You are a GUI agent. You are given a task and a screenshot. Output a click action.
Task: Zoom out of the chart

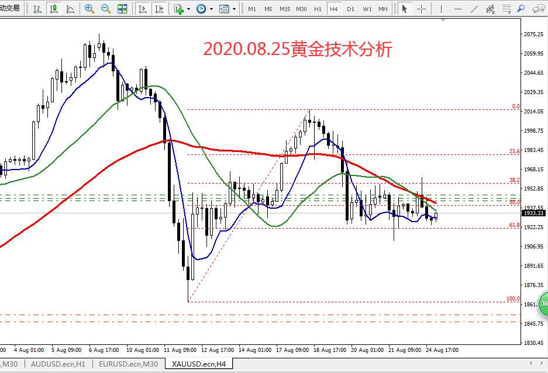pos(105,9)
